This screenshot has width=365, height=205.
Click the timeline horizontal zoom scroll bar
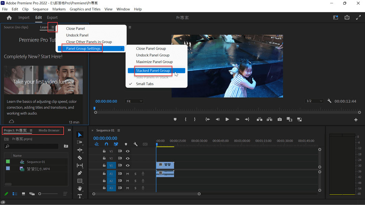pyautogui.click(x=146, y=194)
